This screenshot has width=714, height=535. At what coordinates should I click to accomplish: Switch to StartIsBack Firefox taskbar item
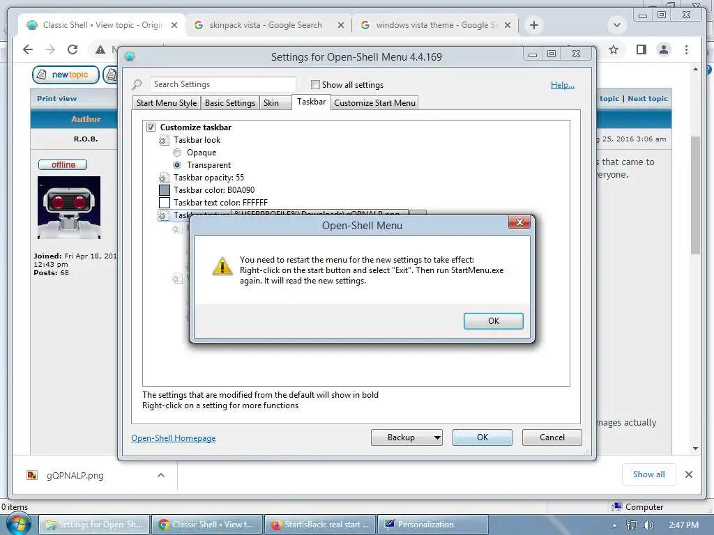(x=320, y=525)
